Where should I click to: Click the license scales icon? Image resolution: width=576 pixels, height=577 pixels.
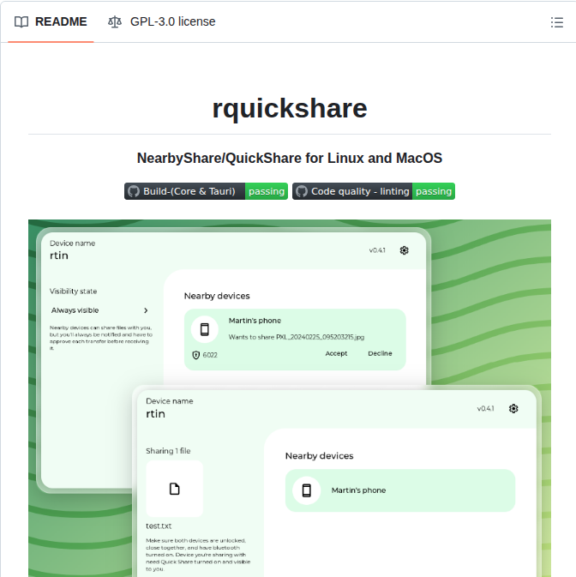pos(115,22)
